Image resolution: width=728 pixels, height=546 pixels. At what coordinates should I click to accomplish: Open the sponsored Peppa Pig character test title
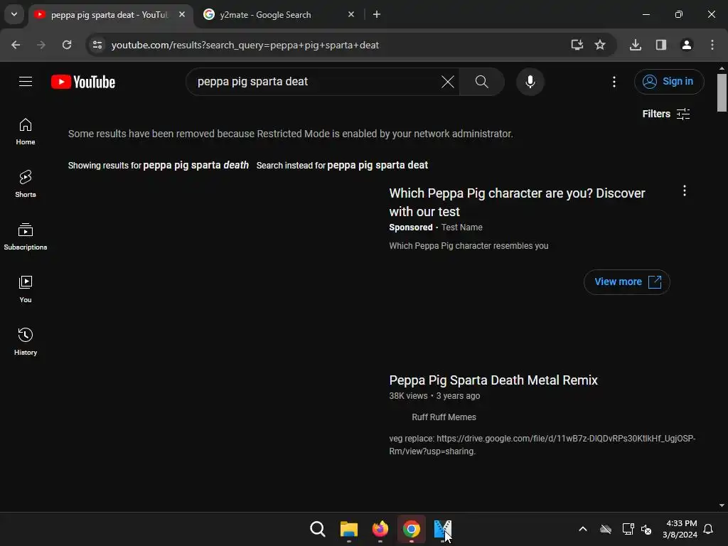(518, 202)
